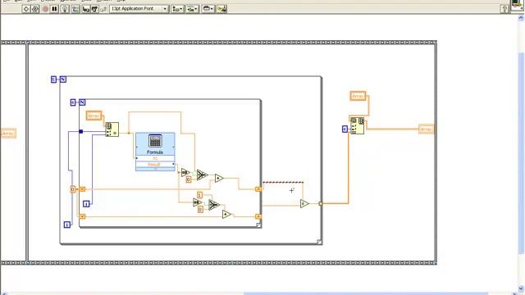Click the Run Continuously button
The width and height of the screenshot is (525, 295).
pyautogui.click(x=34, y=9)
